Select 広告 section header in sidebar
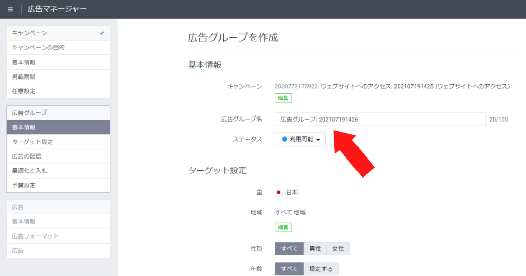The width and height of the screenshot is (526, 276). pos(59,207)
